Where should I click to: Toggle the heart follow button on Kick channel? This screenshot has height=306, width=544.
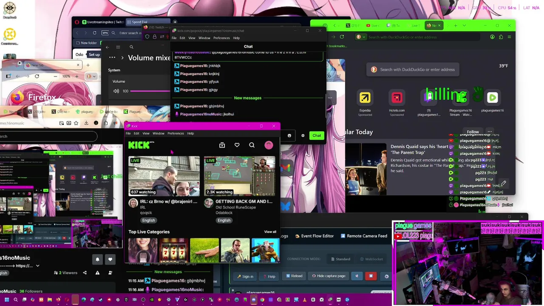(110, 259)
